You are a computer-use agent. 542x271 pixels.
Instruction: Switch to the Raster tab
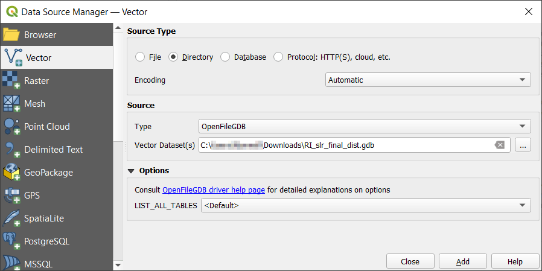[56, 80]
